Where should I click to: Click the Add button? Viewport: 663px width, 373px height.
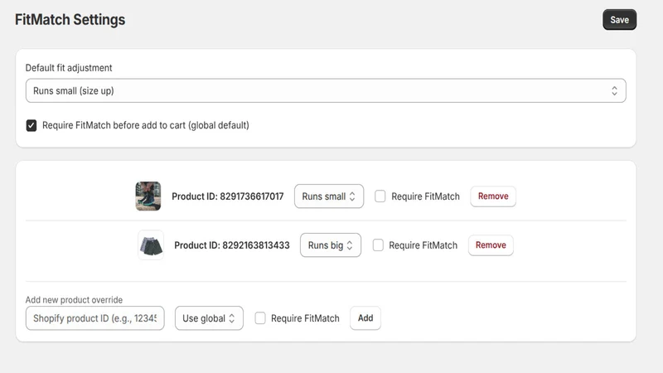click(365, 318)
